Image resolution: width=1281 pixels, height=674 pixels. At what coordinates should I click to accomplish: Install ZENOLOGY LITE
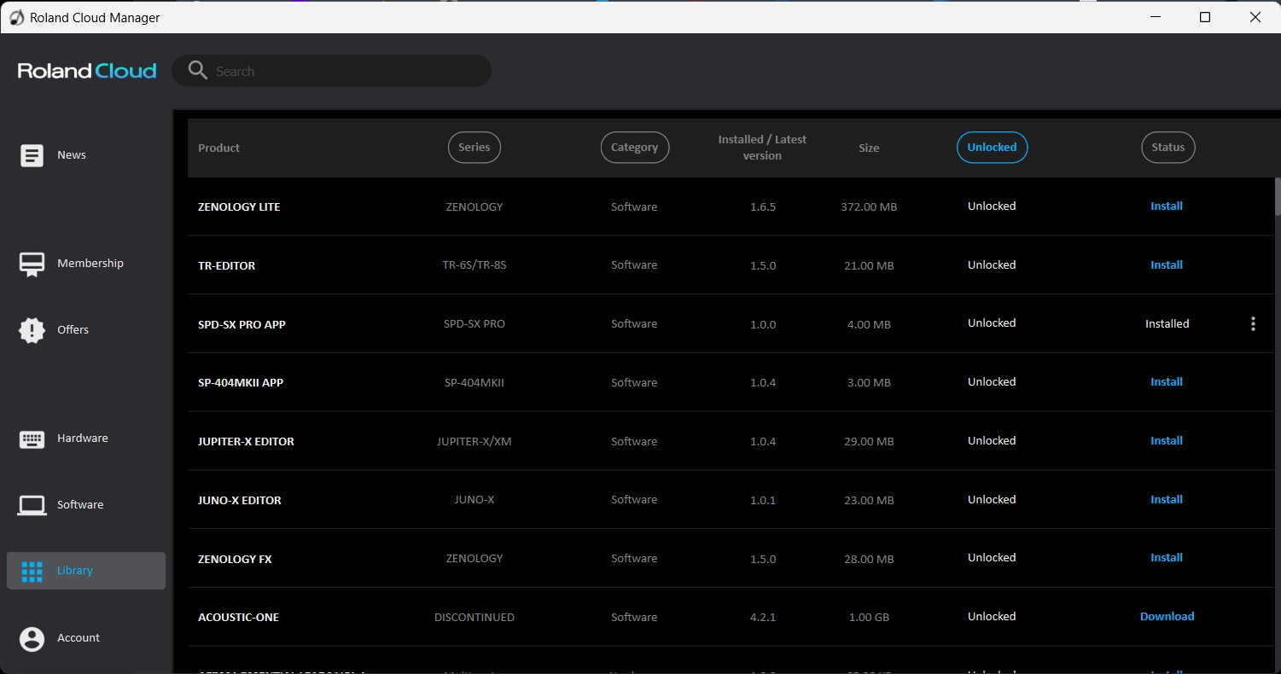[1166, 206]
